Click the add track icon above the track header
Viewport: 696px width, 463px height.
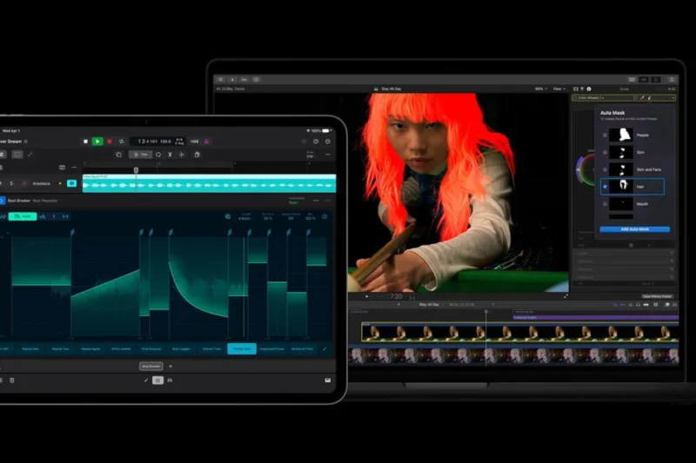tap(62, 168)
